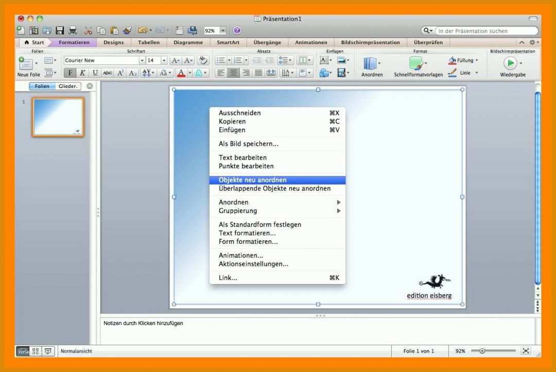Align text right
556x372 pixels.
click(x=246, y=73)
